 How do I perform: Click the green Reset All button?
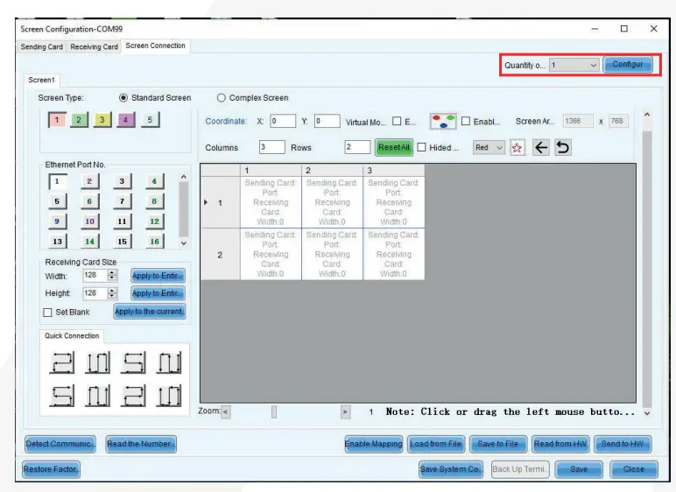pos(394,147)
